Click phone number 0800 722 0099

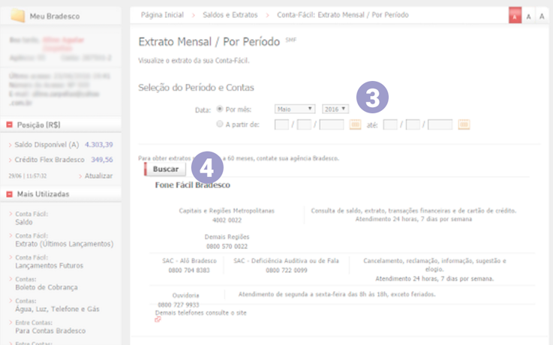tap(287, 270)
